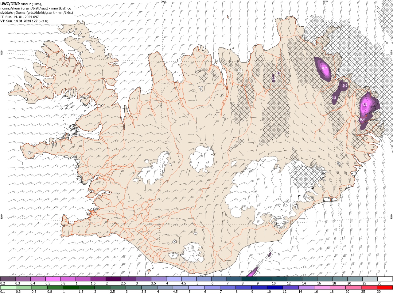Select lower legend row swatch starting at 0.5

click(x=39, y=288)
